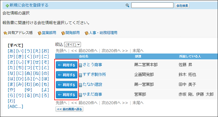218x117 pixels.
Task: Filter companies by [ら]
Action: tap(11, 95)
